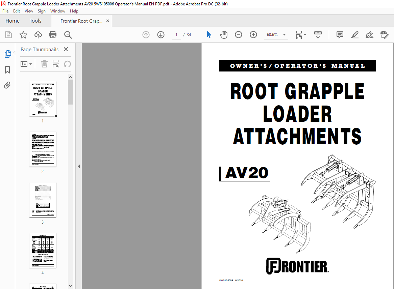The height and width of the screenshot is (289, 394).
Task: Print the document
Action: pos(53,35)
